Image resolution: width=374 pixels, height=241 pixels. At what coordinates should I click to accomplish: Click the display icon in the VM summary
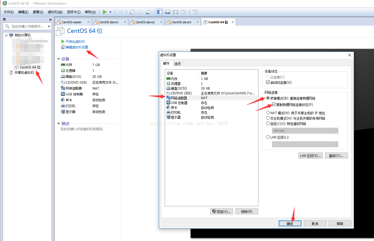click(x=63, y=112)
